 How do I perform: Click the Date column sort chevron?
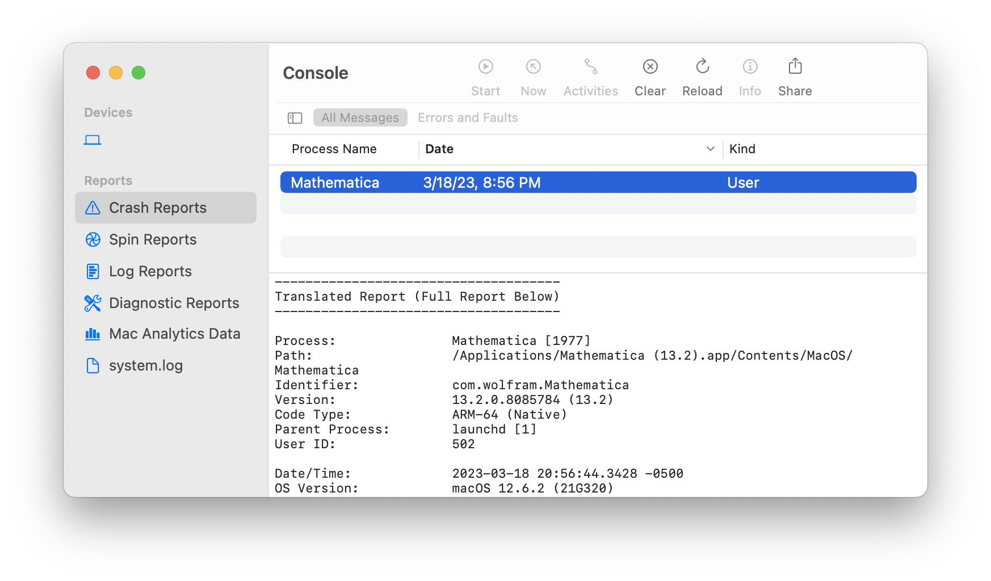click(710, 149)
